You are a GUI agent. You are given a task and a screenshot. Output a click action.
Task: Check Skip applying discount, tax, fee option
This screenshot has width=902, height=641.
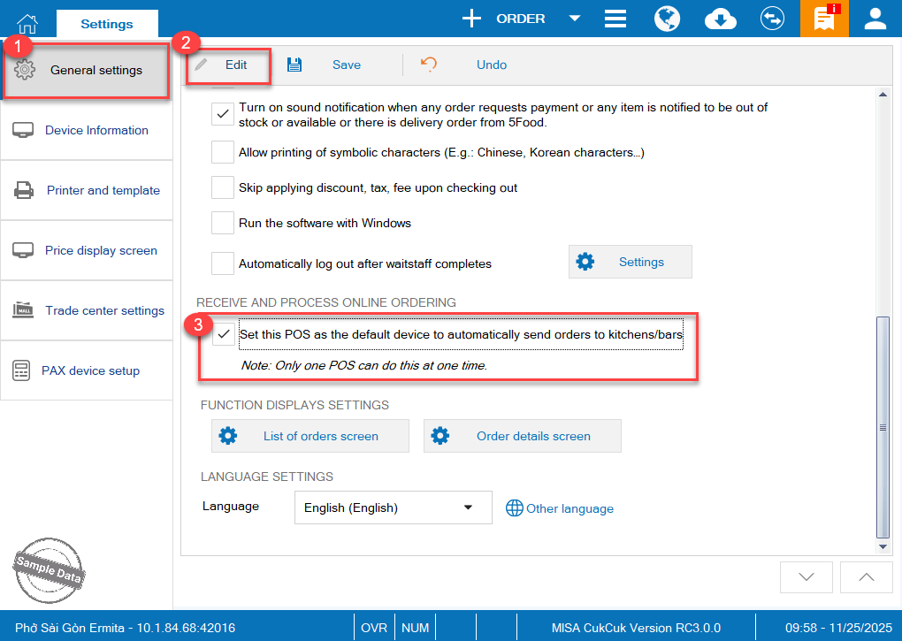click(x=223, y=187)
